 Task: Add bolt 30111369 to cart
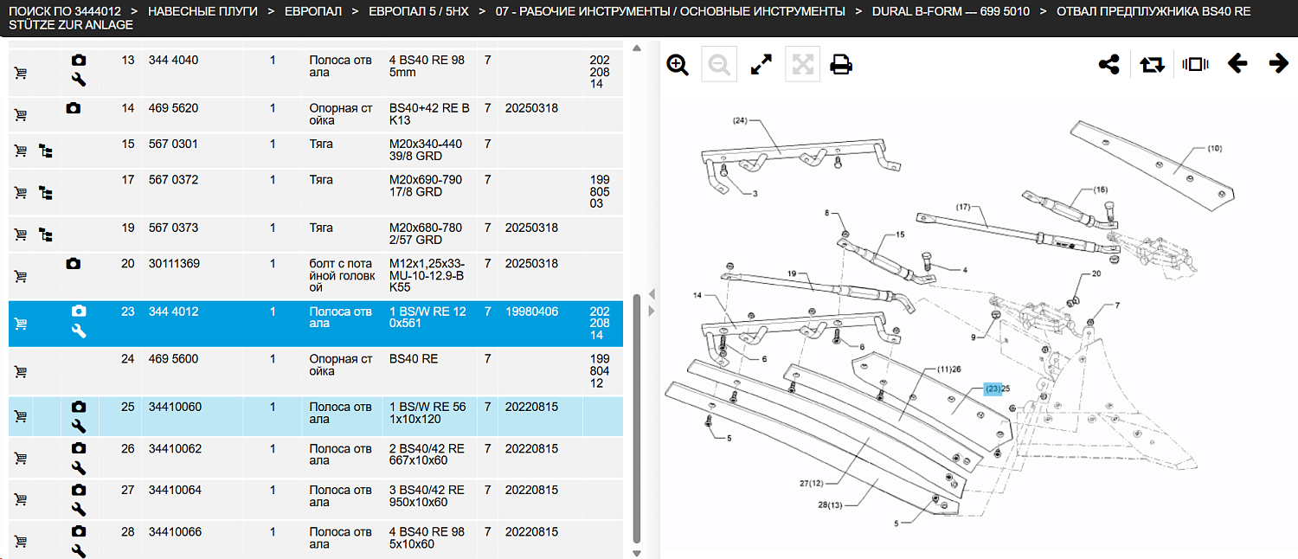[x=21, y=276]
